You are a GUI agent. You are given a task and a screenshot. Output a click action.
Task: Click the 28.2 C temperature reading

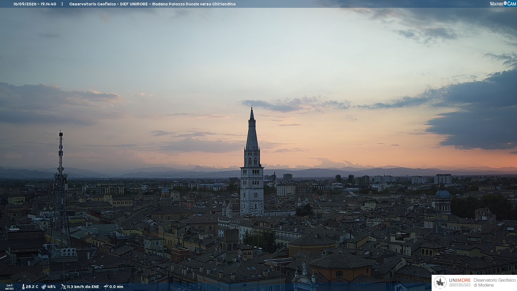[32, 287]
